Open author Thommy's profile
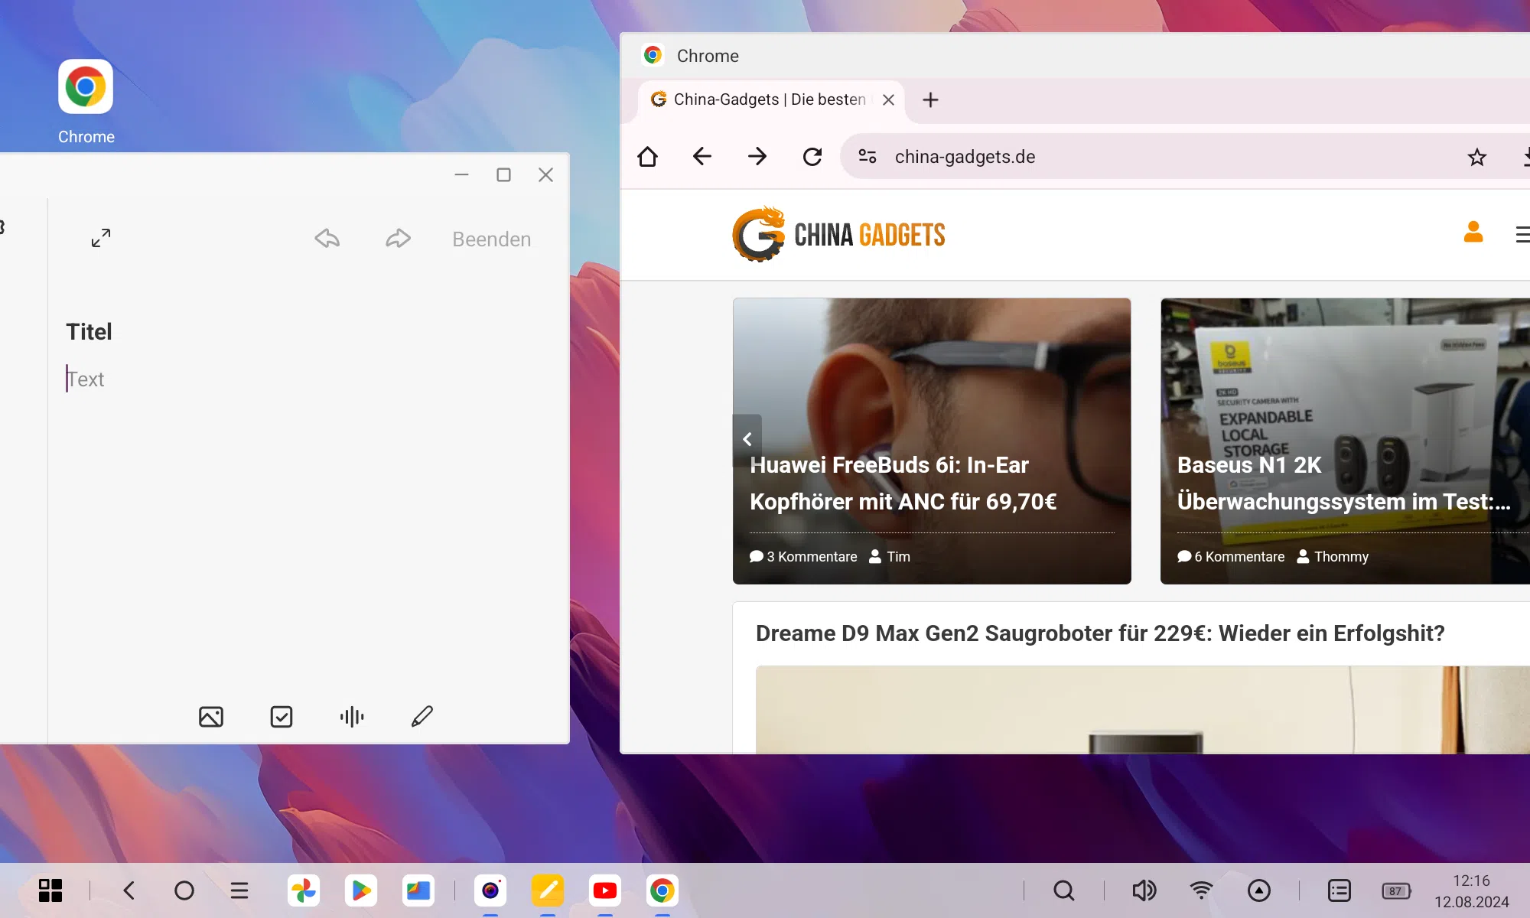The height and width of the screenshot is (918, 1530). pyautogui.click(x=1333, y=557)
